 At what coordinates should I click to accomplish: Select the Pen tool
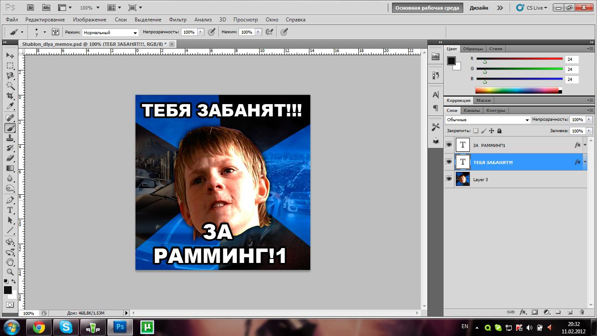tap(10, 200)
